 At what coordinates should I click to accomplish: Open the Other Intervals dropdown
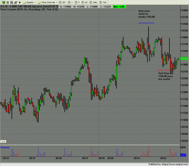click(x=47, y=2)
